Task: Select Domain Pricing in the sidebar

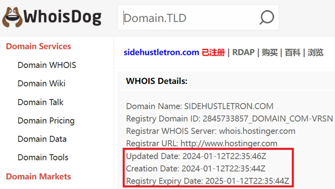Action: [x=46, y=121]
